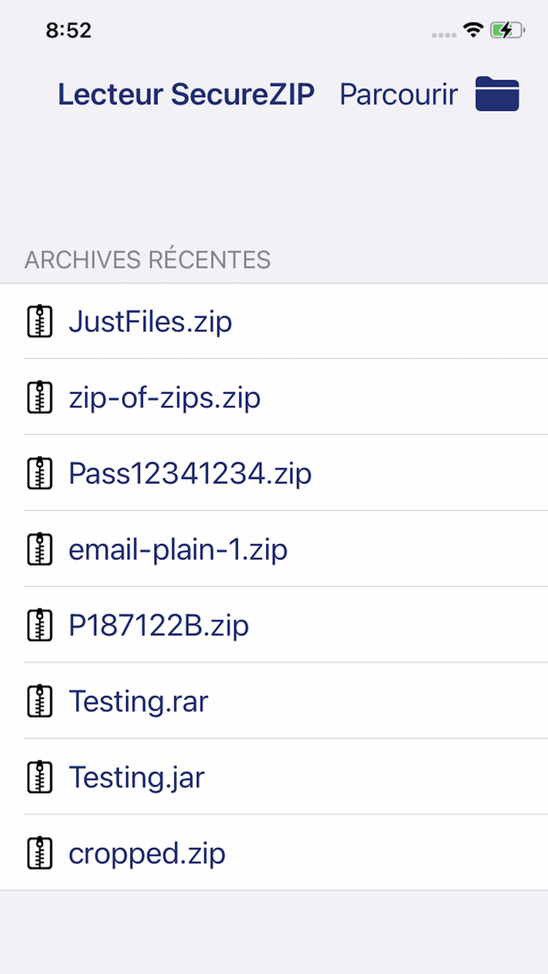Open the Parcourir browser
The width and height of the screenshot is (548, 974).
click(398, 94)
